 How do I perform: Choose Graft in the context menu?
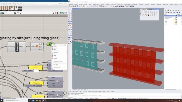(54, 57)
